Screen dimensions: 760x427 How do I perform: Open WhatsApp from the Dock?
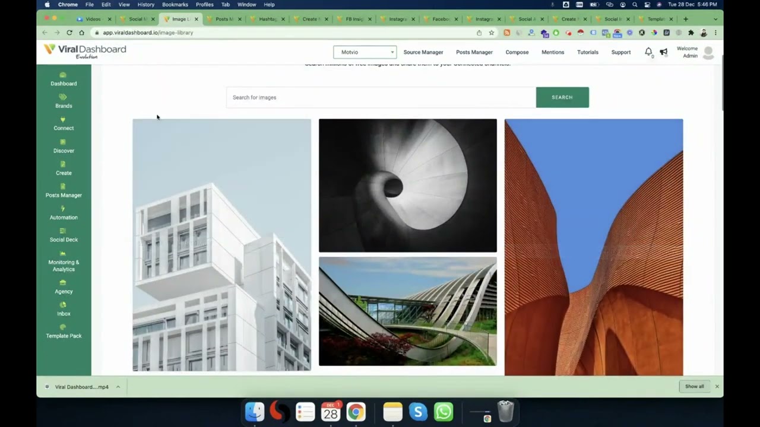pyautogui.click(x=444, y=412)
